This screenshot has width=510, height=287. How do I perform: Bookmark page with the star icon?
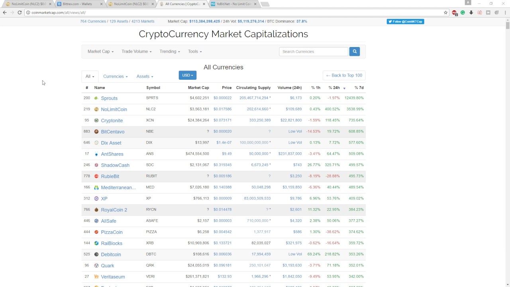pyautogui.click(x=445, y=12)
